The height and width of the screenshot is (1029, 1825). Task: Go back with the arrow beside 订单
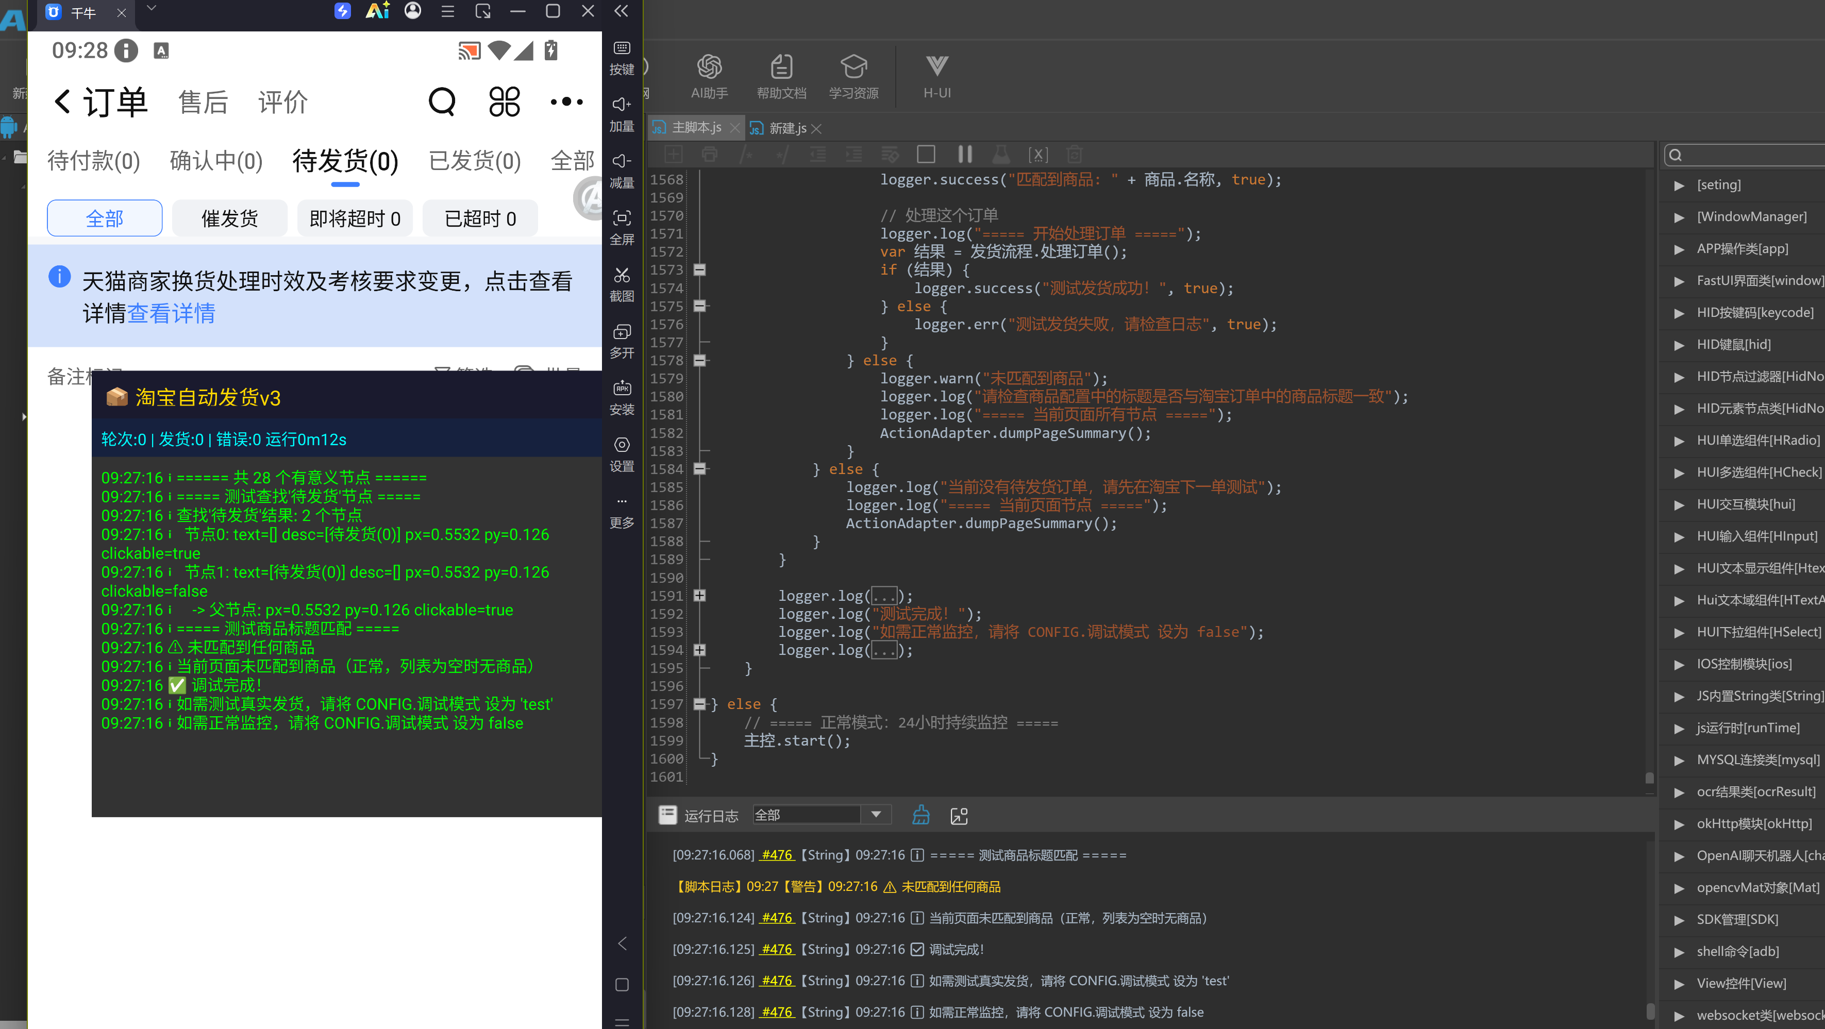62,102
